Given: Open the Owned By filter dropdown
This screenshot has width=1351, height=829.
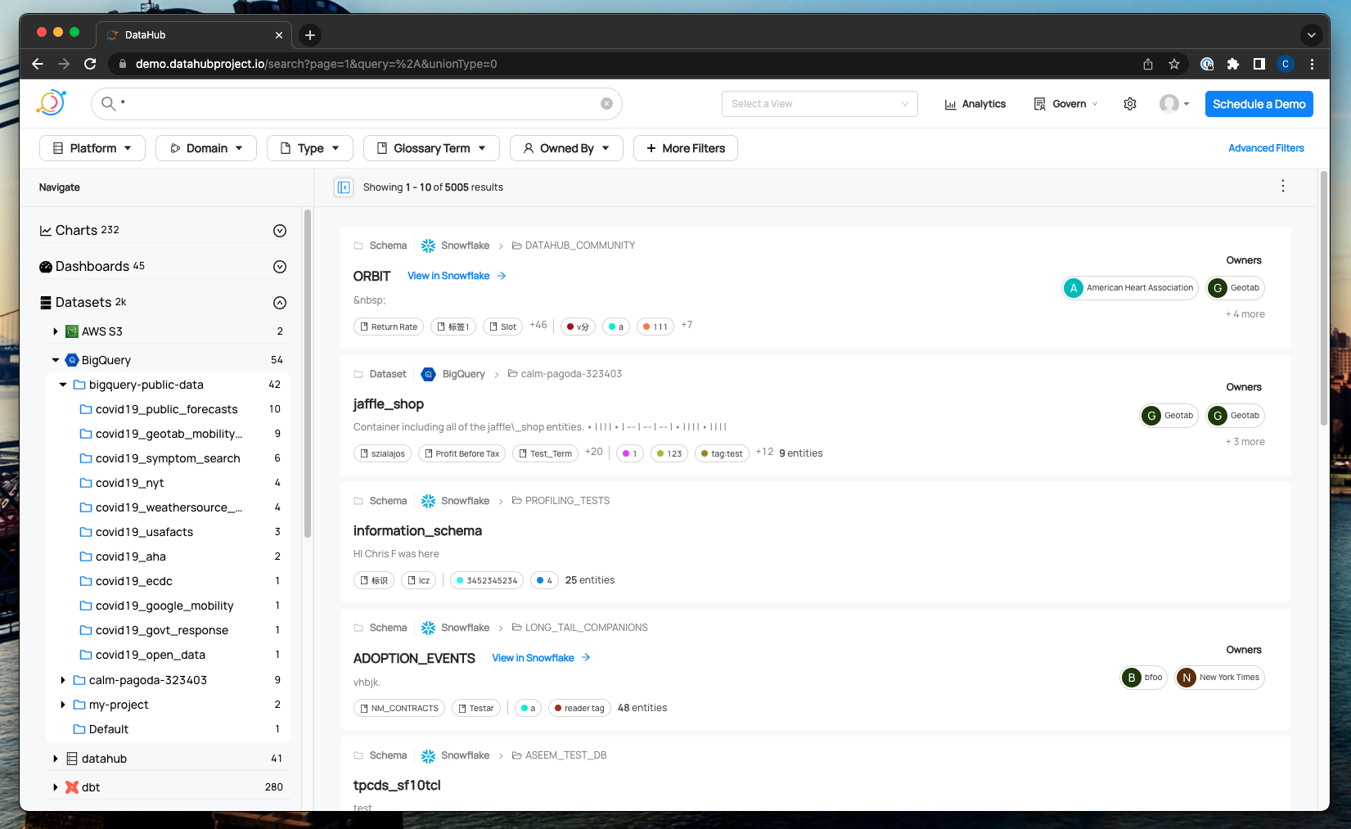Looking at the screenshot, I should (x=566, y=148).
